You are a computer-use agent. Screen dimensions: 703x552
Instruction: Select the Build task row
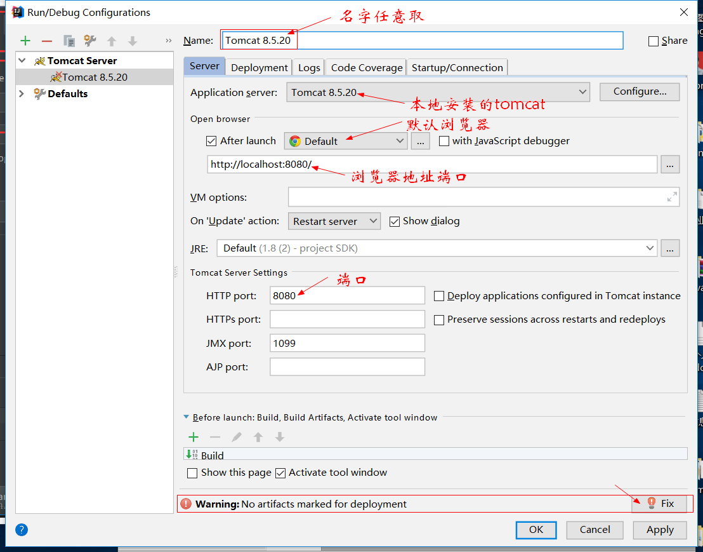tap(435, 454)
